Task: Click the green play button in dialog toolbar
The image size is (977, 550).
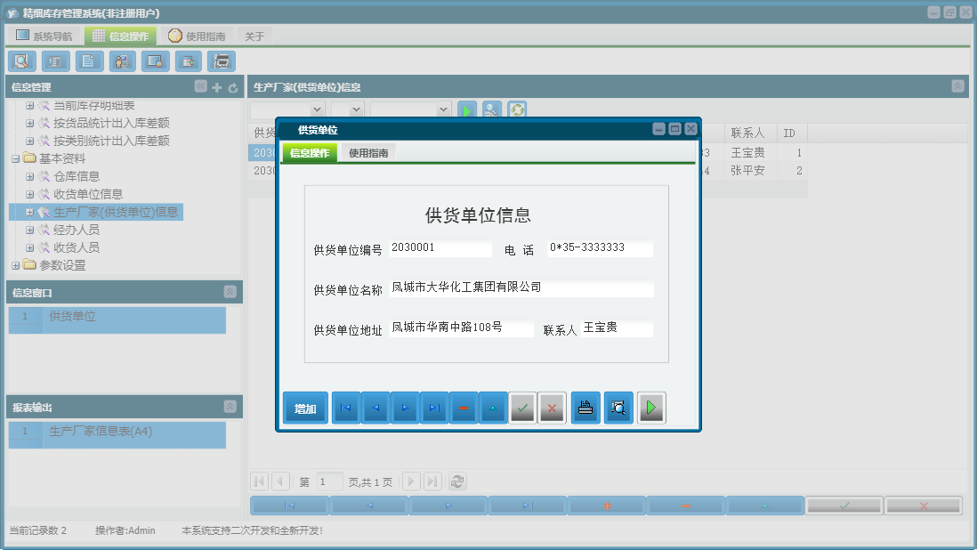Action: (651, 408)
